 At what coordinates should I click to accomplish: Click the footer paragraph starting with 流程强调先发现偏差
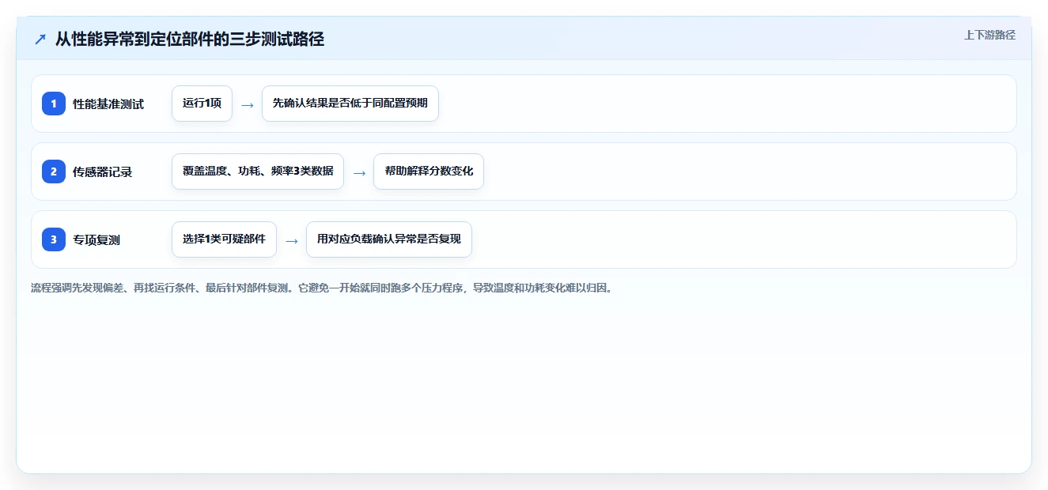tap(322, 288)
